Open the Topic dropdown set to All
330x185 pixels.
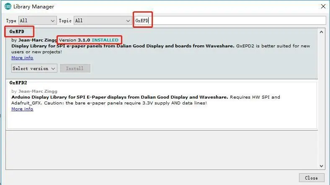click(x=103, y=21)
